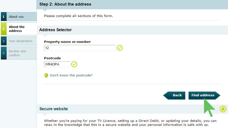Click the question mark help icon

click(x=46, y=75)
